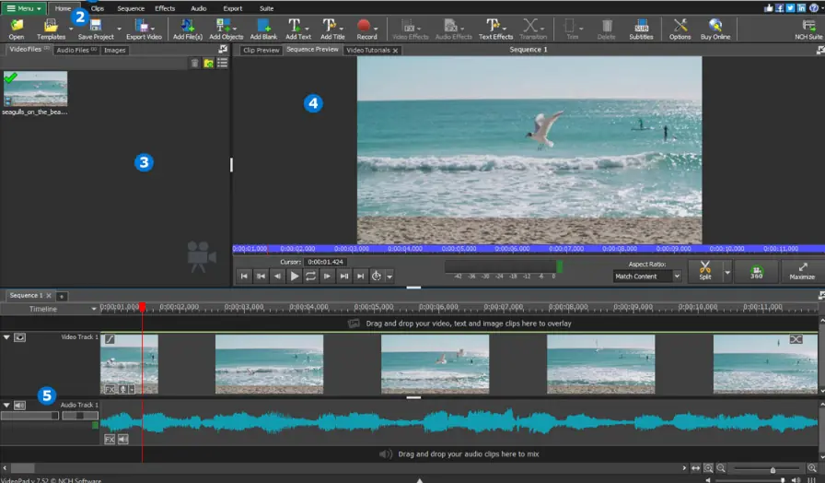Viewport: 825px width, 483px height.
Task: Click the Buy Online icon
Action: click(x=715, y=29)
